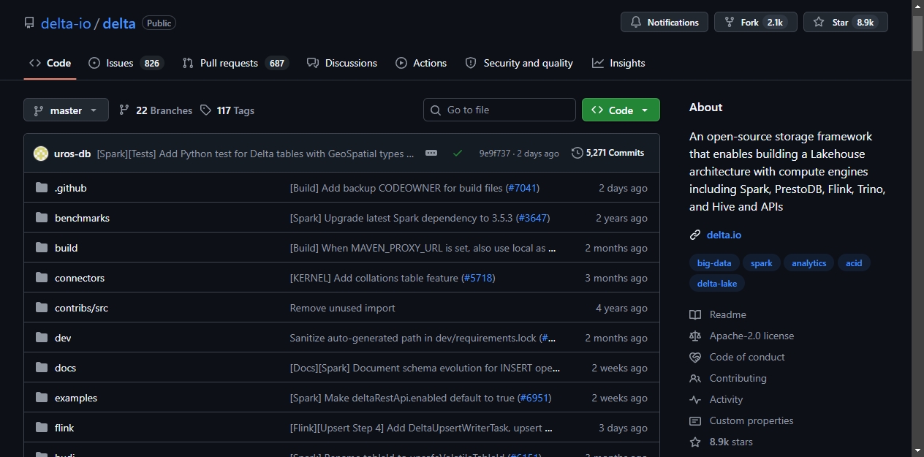Click the green check status icon
Image resolution: width=924 pixels, height=457 pixels.
point(458,153)
